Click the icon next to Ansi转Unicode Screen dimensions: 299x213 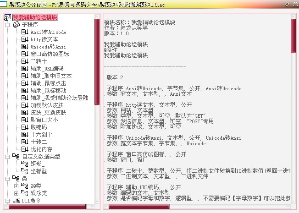point(25,32)
